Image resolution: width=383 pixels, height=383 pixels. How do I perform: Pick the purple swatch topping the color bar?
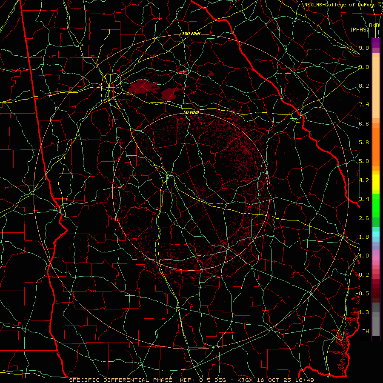coord(376,43)
